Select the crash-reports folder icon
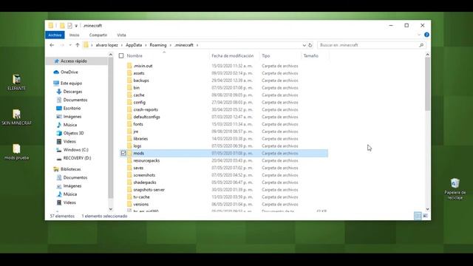The width and height of the screenshot is (473, 266). pyautogui.click(x=129, y=109)
